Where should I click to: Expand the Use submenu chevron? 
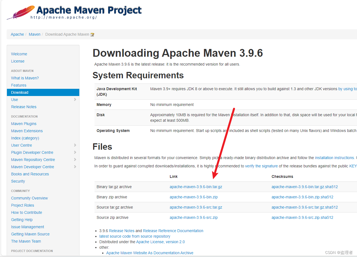point(75,99)
